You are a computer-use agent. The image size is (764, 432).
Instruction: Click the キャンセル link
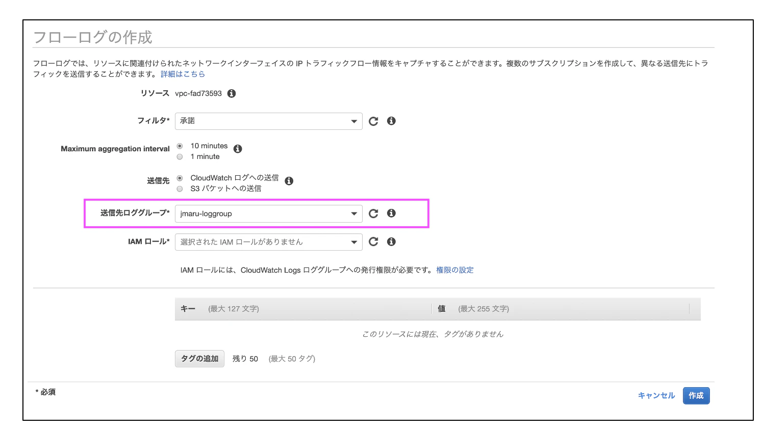tap(656, 396)
